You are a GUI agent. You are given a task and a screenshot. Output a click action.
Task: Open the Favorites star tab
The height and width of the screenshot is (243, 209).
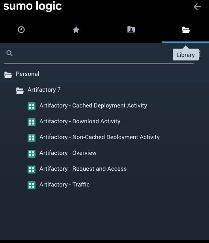[76, 30]
